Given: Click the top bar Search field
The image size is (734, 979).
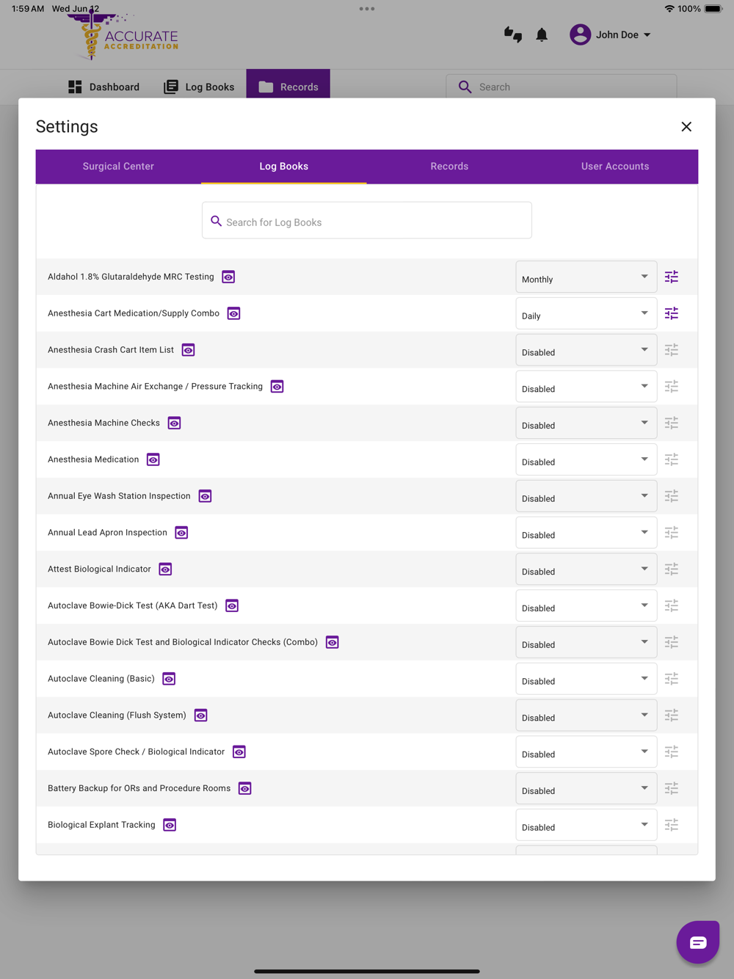Looking at the screenshot, I should [x=562, y=87].
